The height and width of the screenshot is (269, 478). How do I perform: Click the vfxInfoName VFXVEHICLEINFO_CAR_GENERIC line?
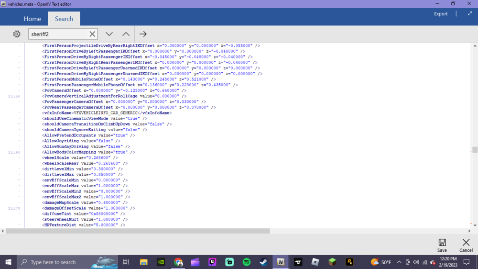point(107,113)
